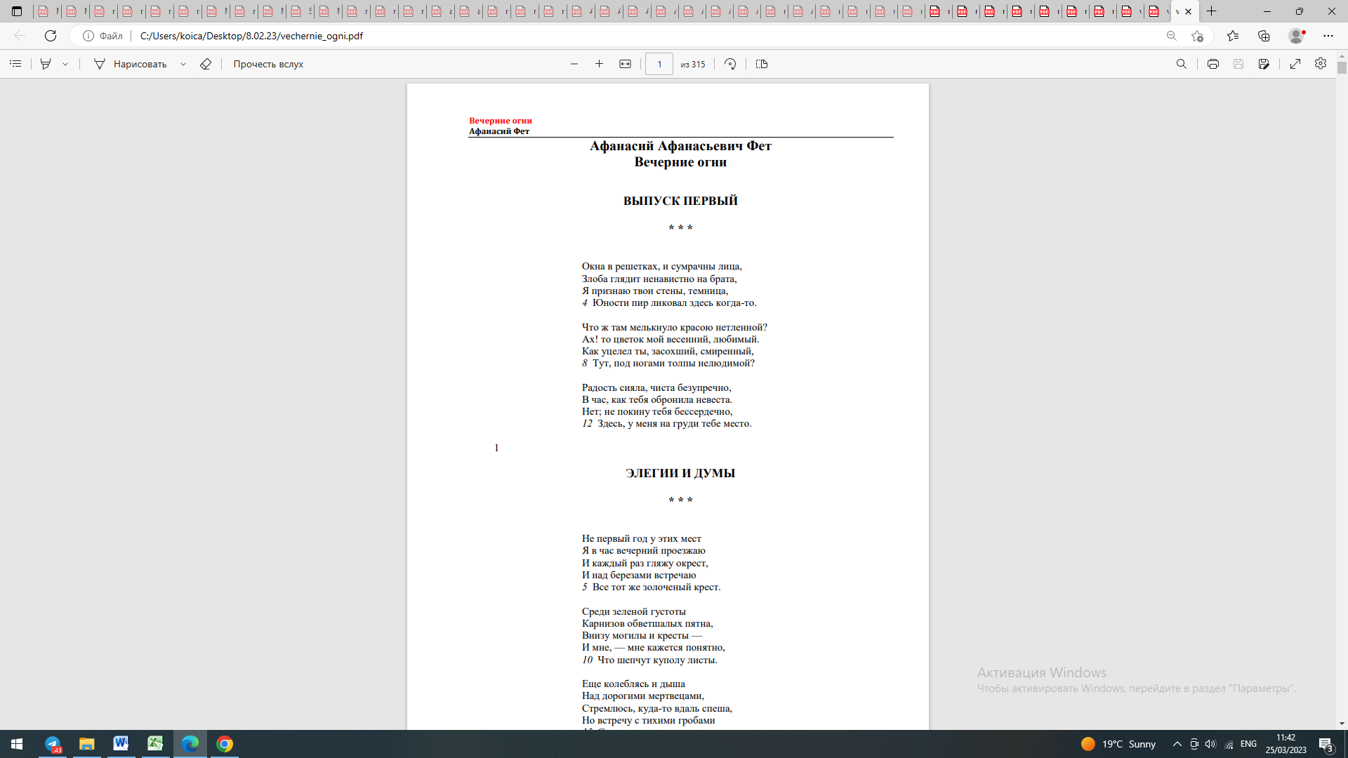Screen dimensions: 1348x758
Task: Zoom out with the minus button
Action: click(x=574, y=64)
